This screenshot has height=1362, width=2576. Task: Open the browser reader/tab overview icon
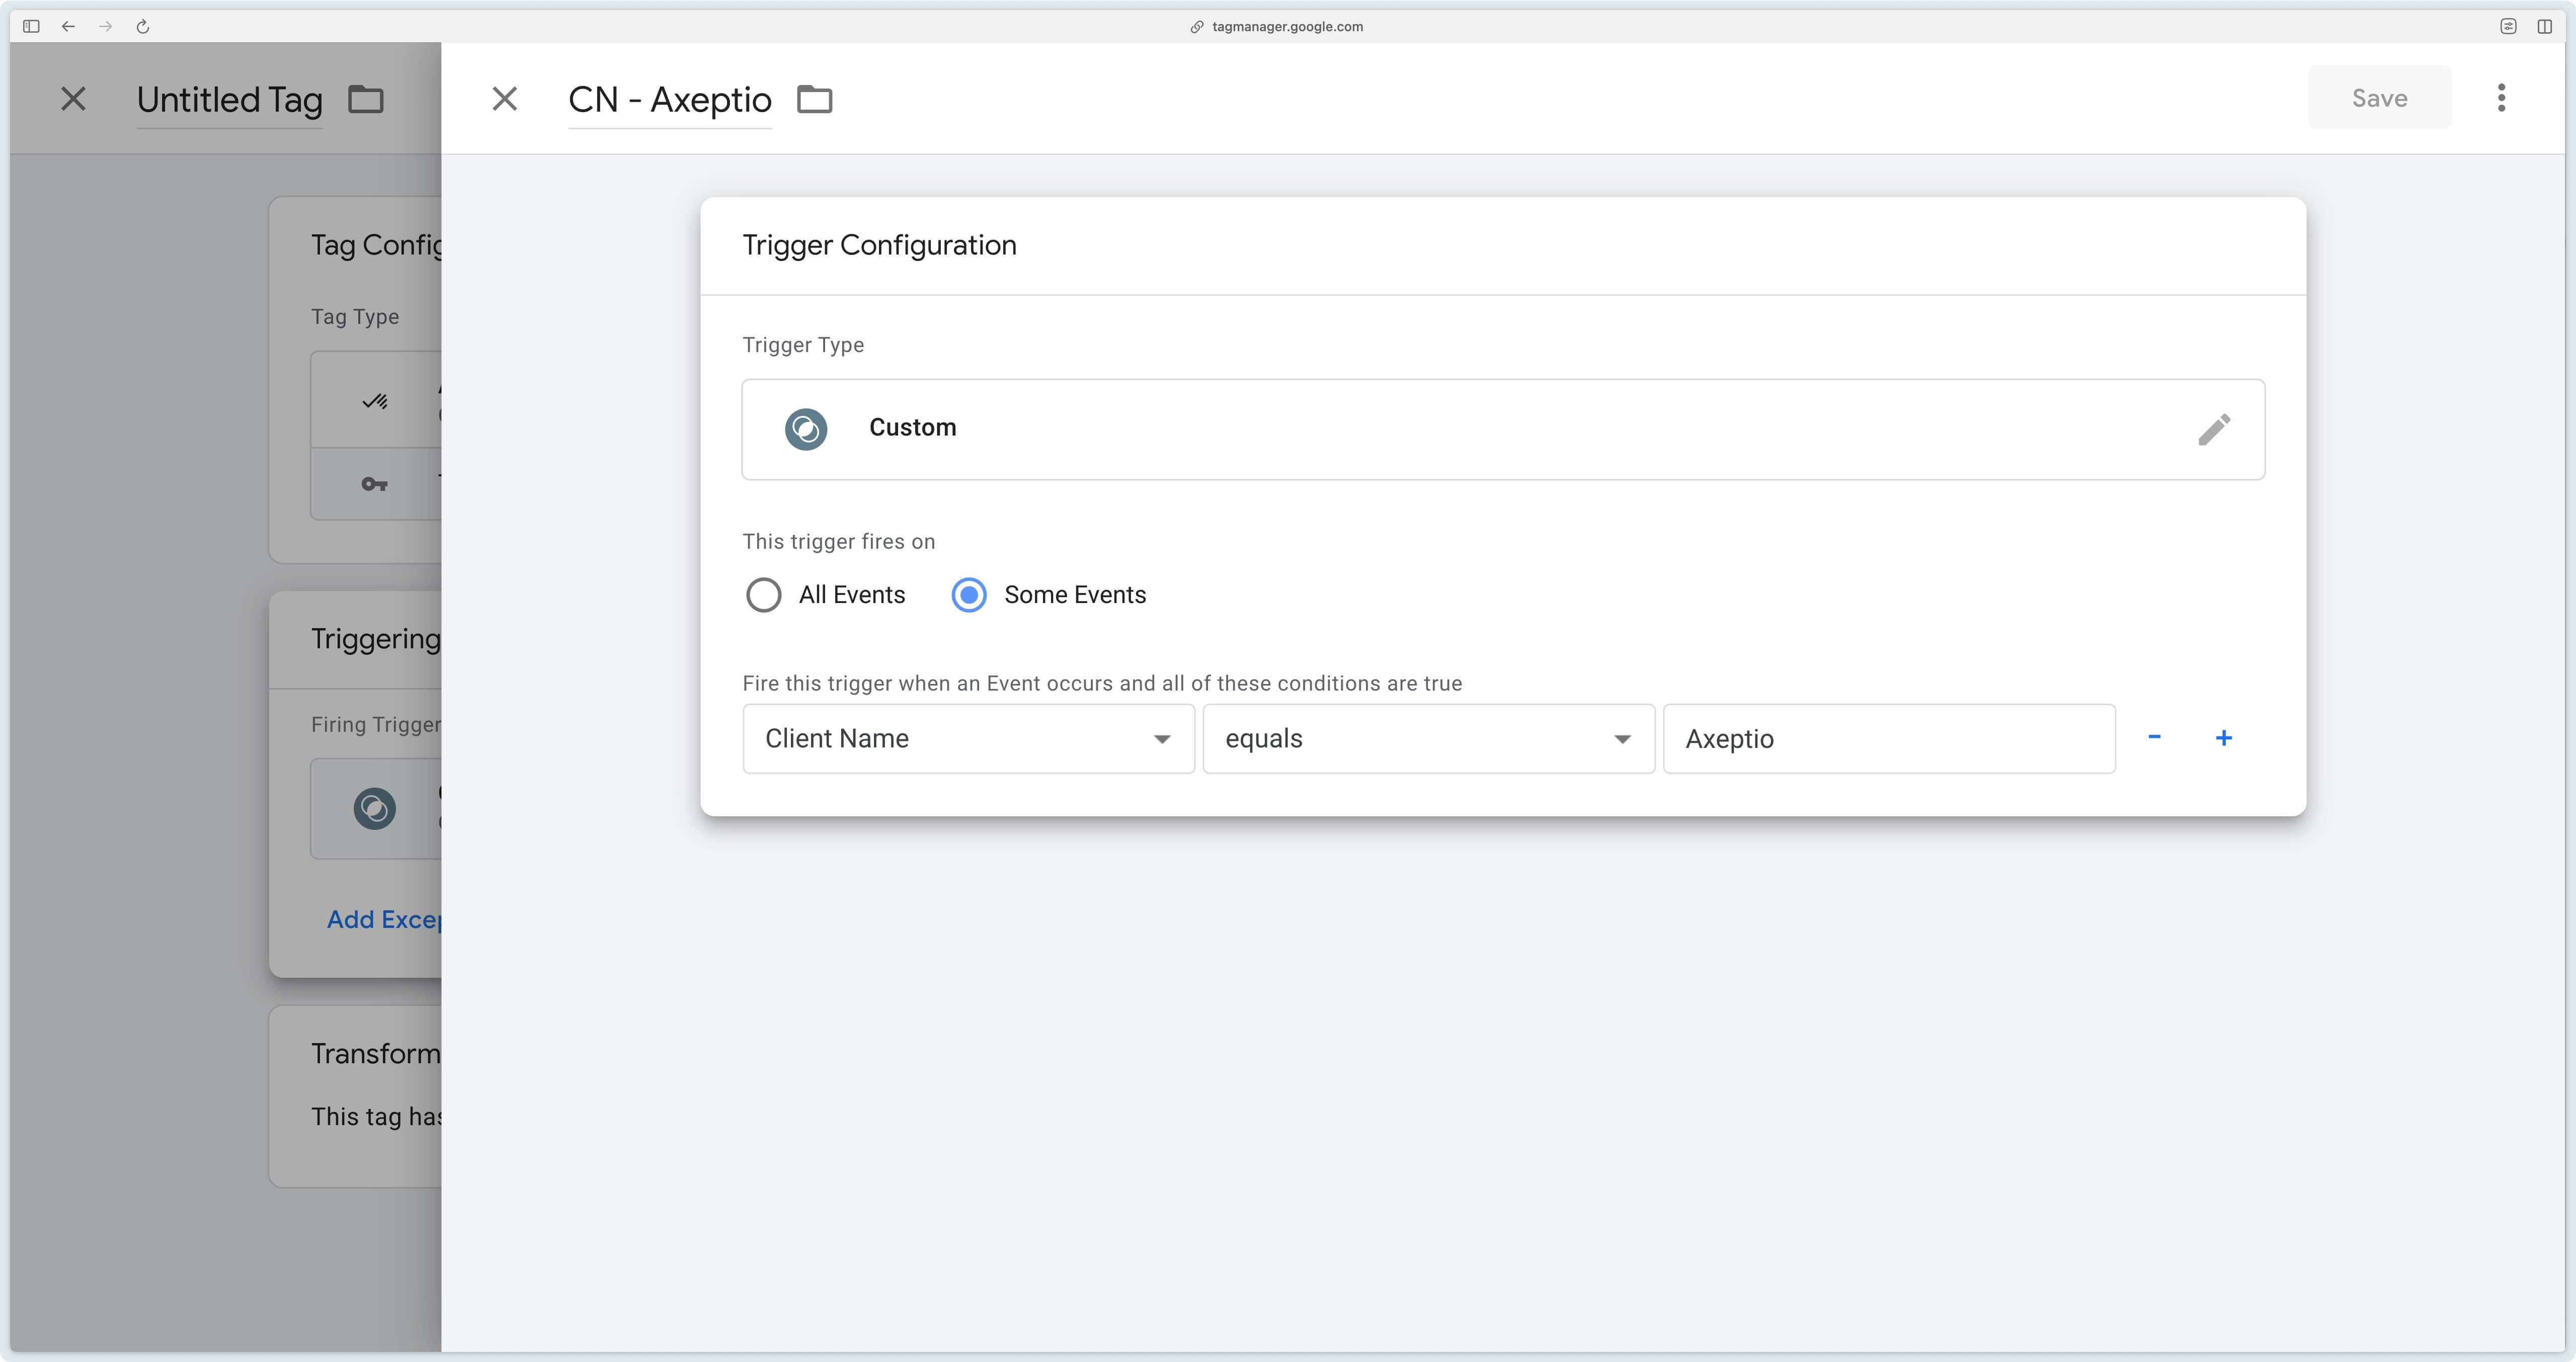pyautogui.click(x=2508, y=26)
